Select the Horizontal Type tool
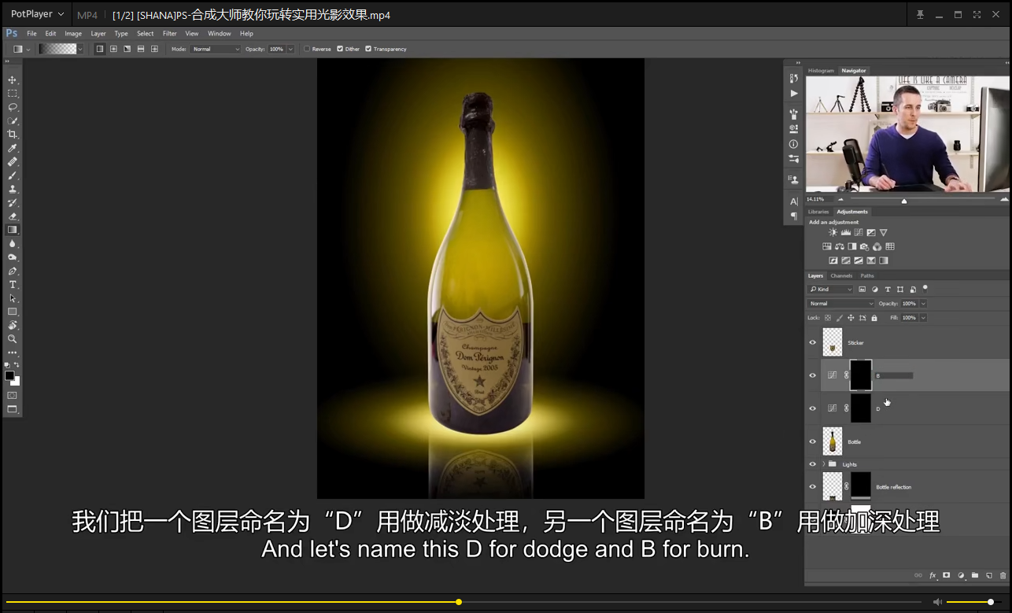The height and width of the screenshot is (613, 1012). (13, 284)
